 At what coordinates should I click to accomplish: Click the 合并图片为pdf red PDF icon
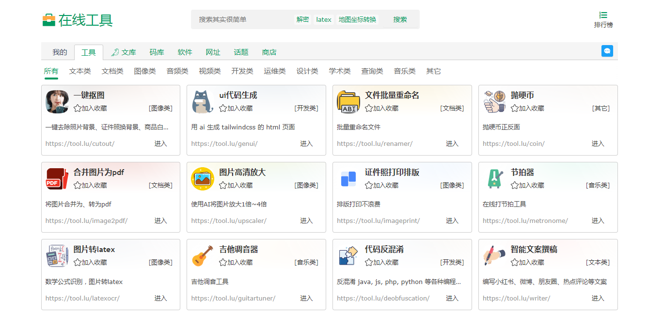(57, 179)
